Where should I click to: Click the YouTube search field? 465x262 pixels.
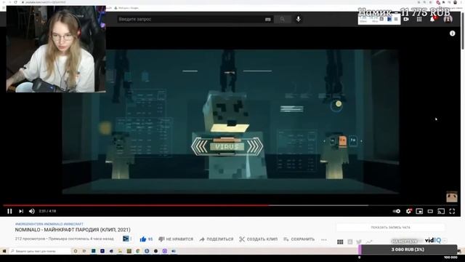click(190, 19)
